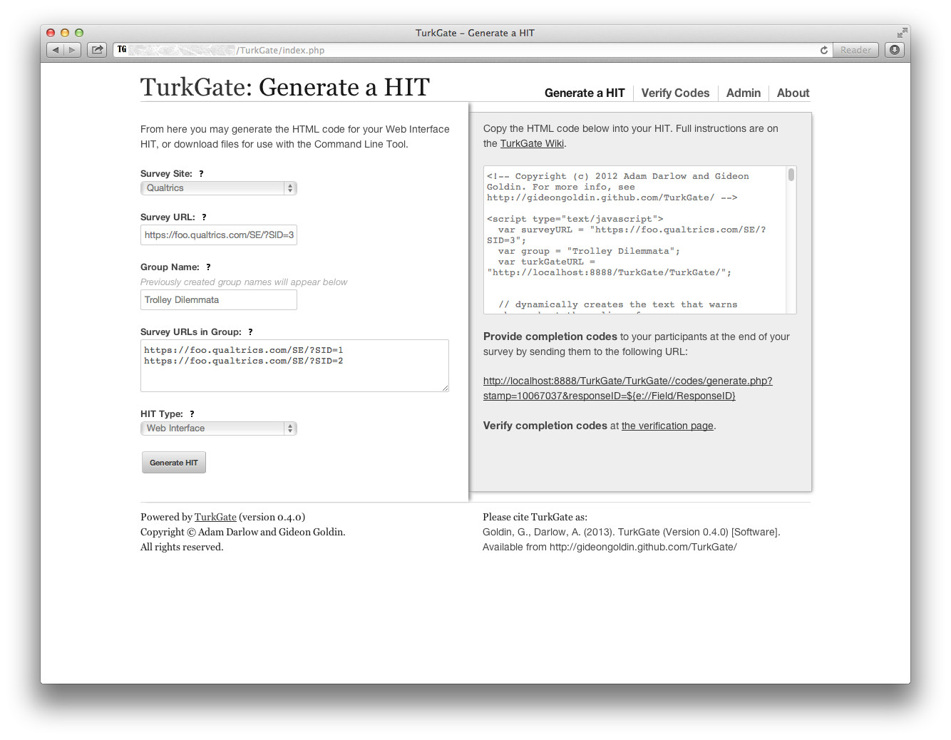Click the Survey URLs in Group help icon

pyautogui.click(x=250, y=332)
